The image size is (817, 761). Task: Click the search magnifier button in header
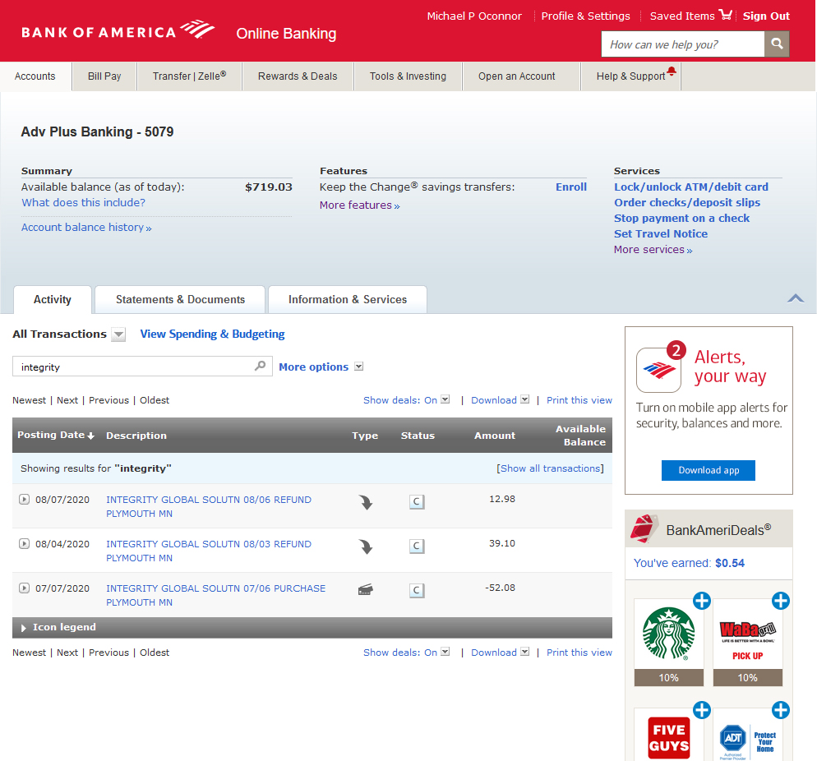click(777, 44)
